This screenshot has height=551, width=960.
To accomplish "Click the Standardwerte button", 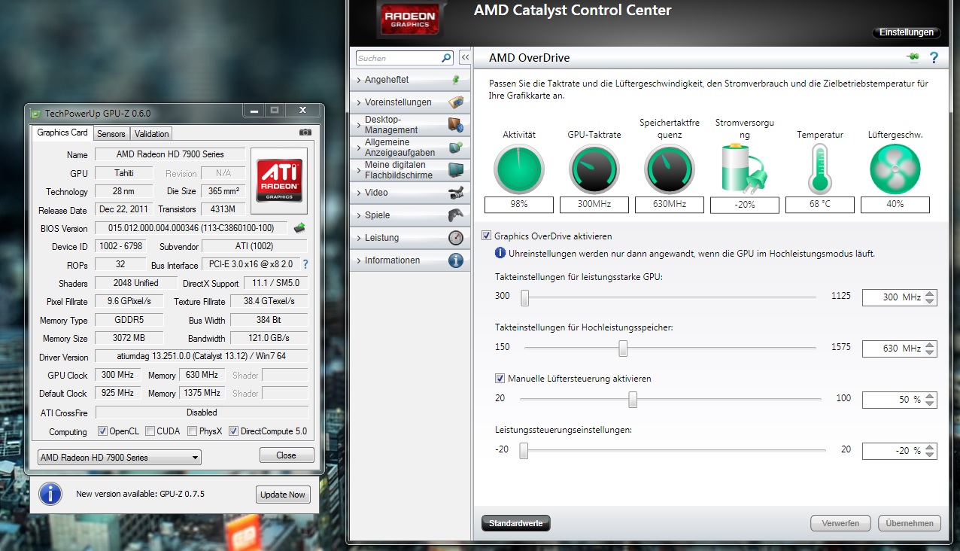I will click(515, 523).
